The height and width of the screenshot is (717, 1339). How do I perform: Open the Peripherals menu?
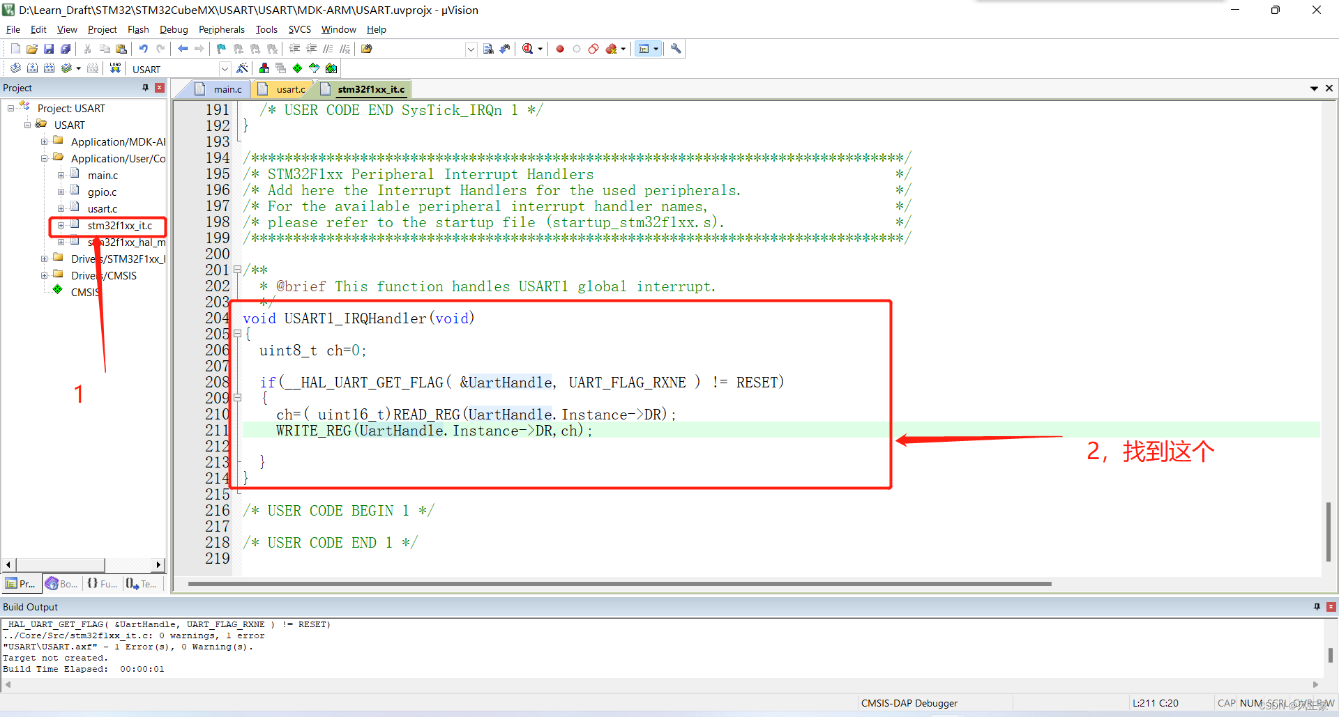tap(221, 29)
